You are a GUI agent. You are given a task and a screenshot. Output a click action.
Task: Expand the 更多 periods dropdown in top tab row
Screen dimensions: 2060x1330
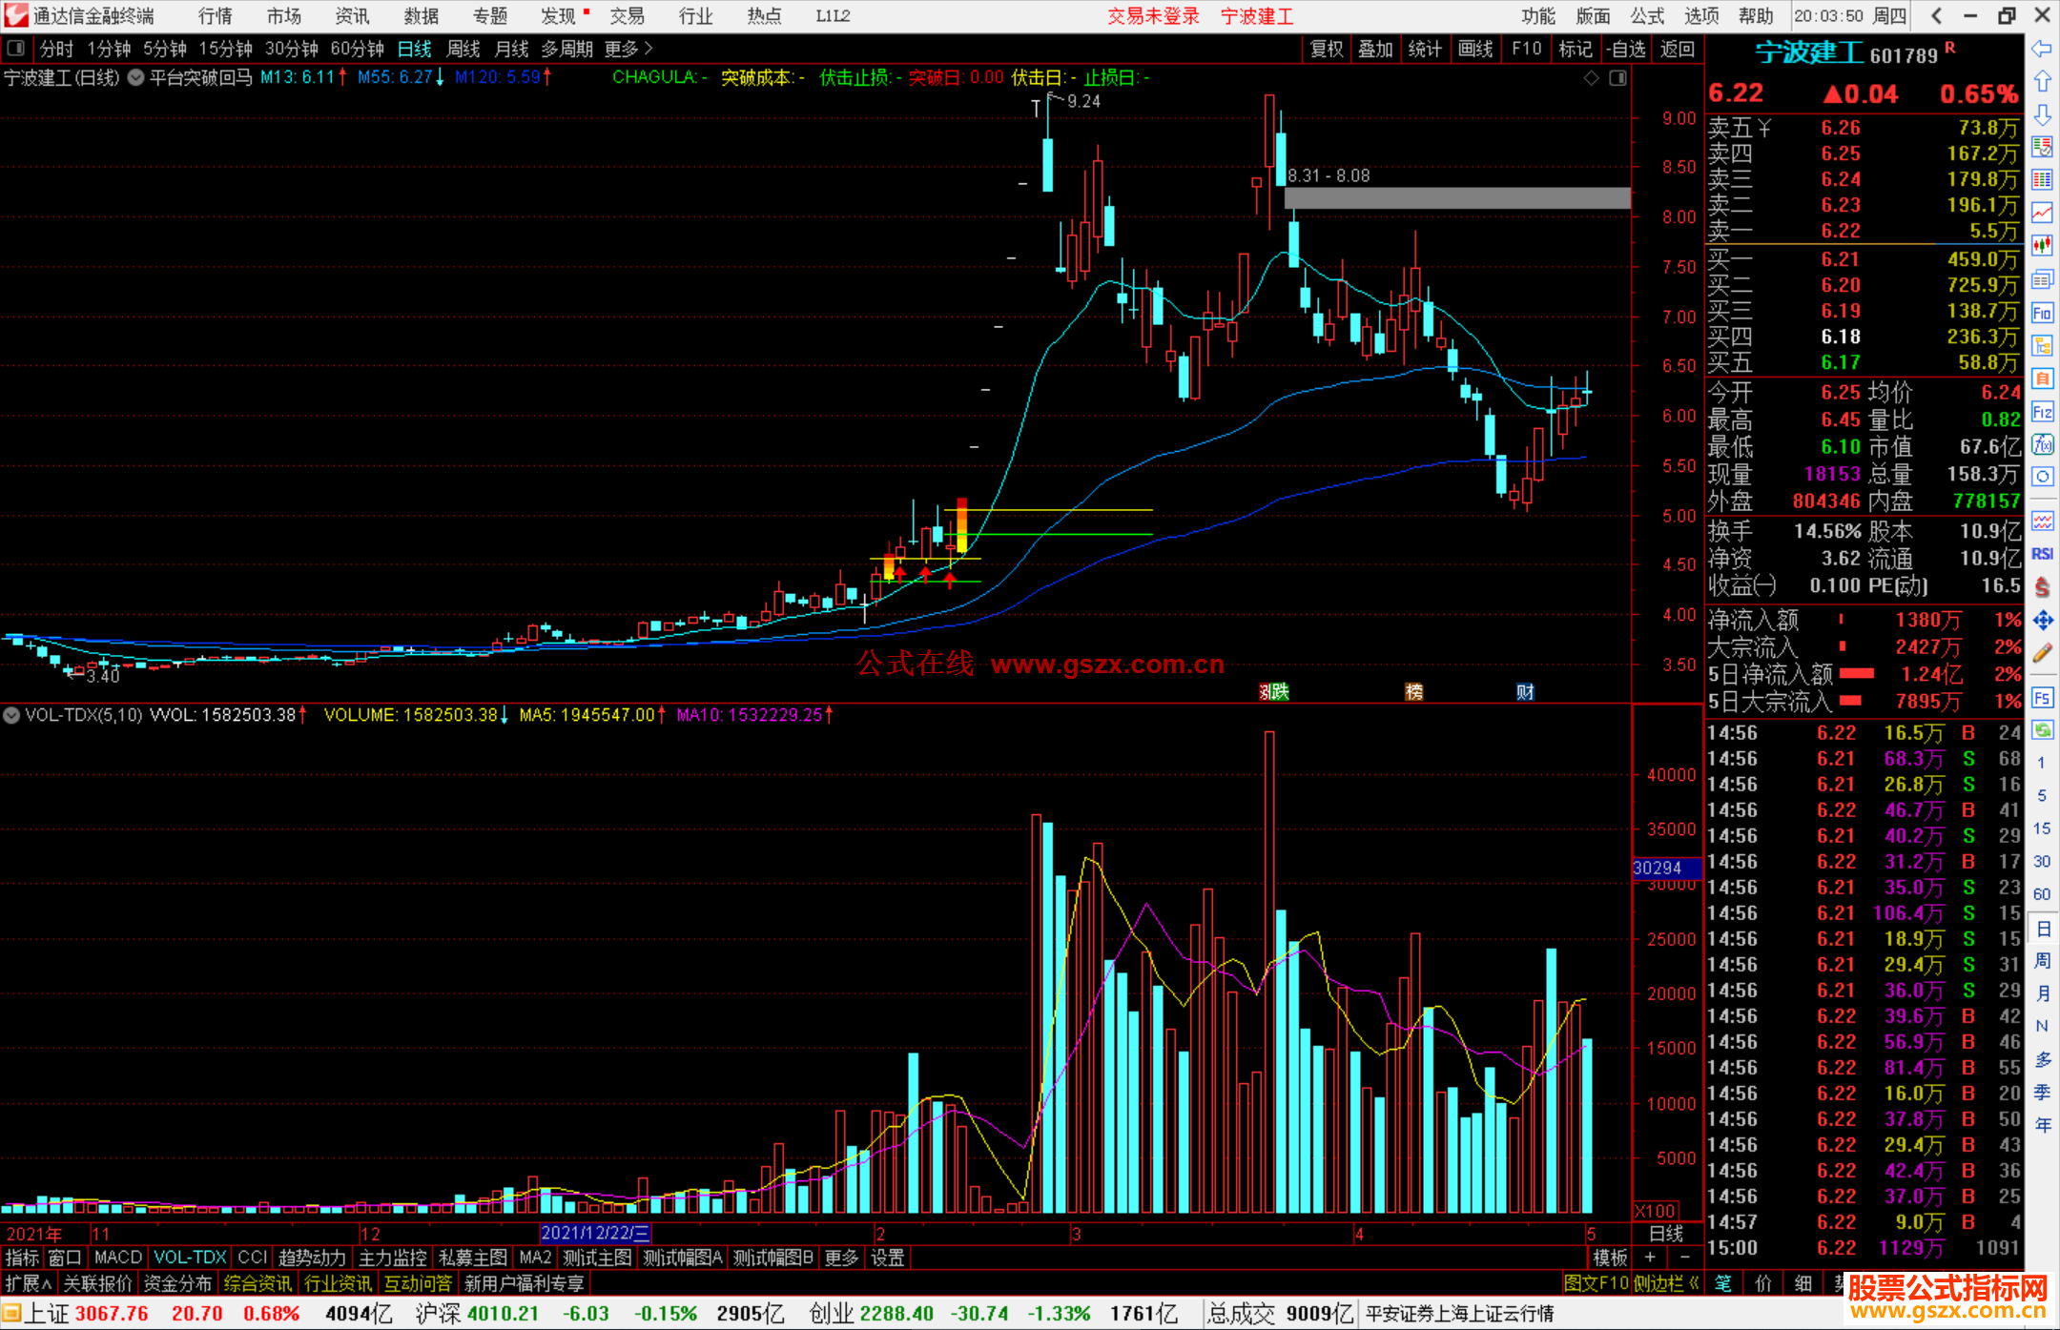coord(628,49)
